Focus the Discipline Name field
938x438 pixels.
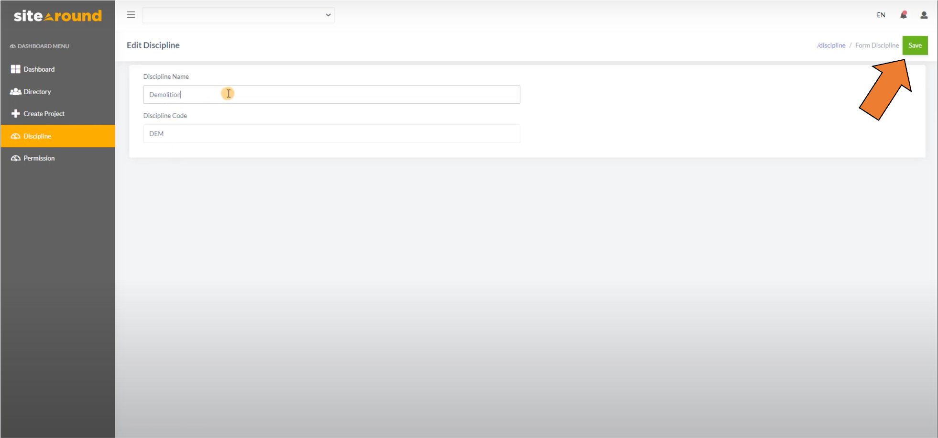click(331, 95)
